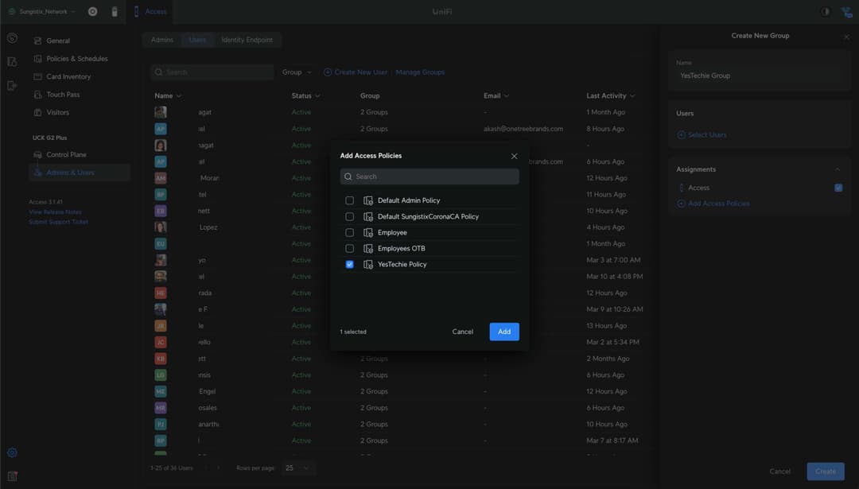This screenshot has height=489, width=859.
Task: Open the Access application tab
Action: [x=150, y=11]
